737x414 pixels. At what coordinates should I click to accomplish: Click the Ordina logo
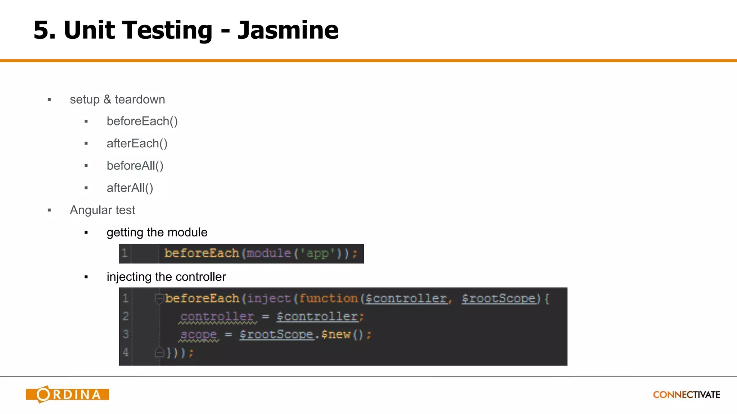(67, 394)
